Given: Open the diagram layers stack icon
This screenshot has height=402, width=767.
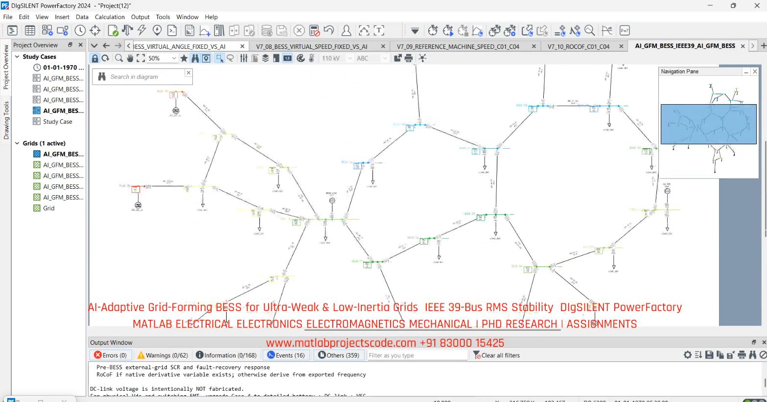Looking at the screenshot, I should point(265,58).
